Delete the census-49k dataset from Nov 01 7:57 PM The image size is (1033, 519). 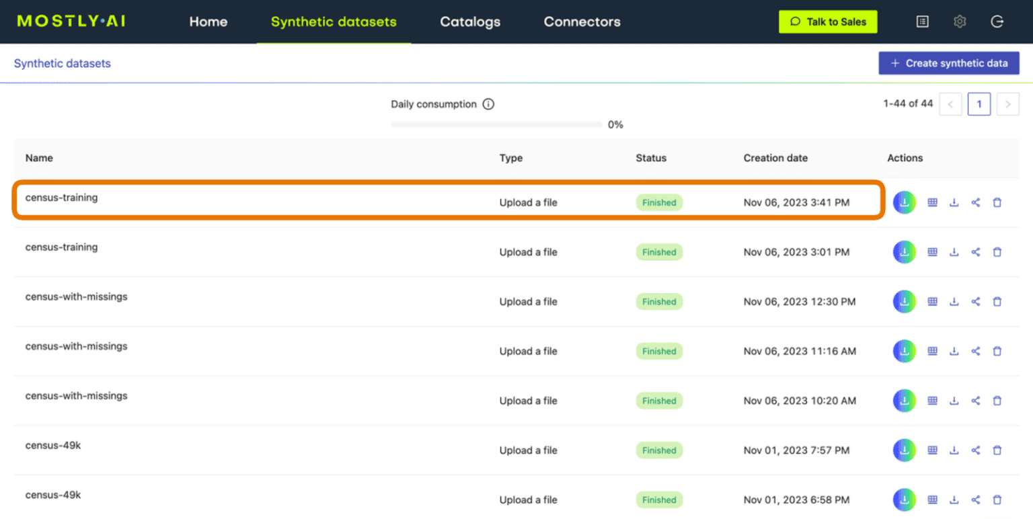tap(997, 450)
